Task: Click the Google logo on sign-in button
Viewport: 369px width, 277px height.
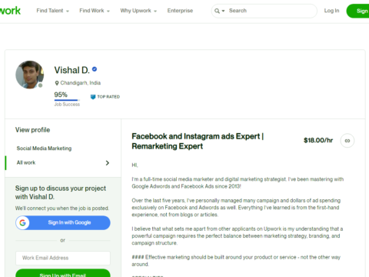Action: pyautogui.click(x=22, y=222)
